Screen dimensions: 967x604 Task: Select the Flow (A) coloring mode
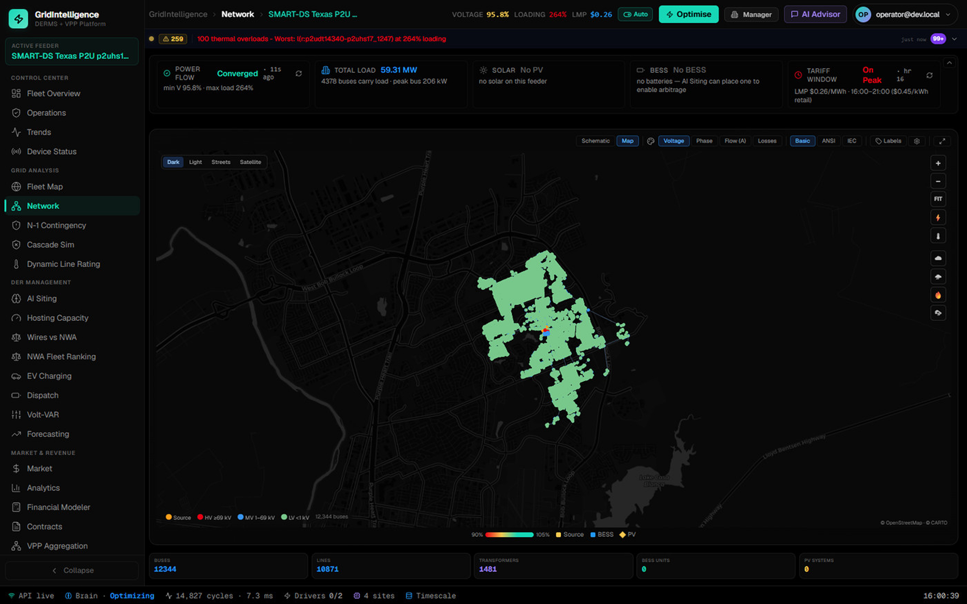(x=735, y=141)
